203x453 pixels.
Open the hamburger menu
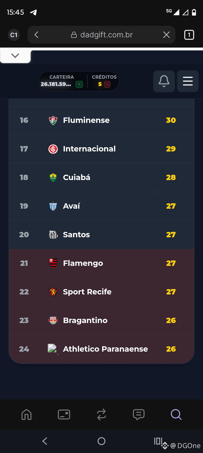point(188,81)
